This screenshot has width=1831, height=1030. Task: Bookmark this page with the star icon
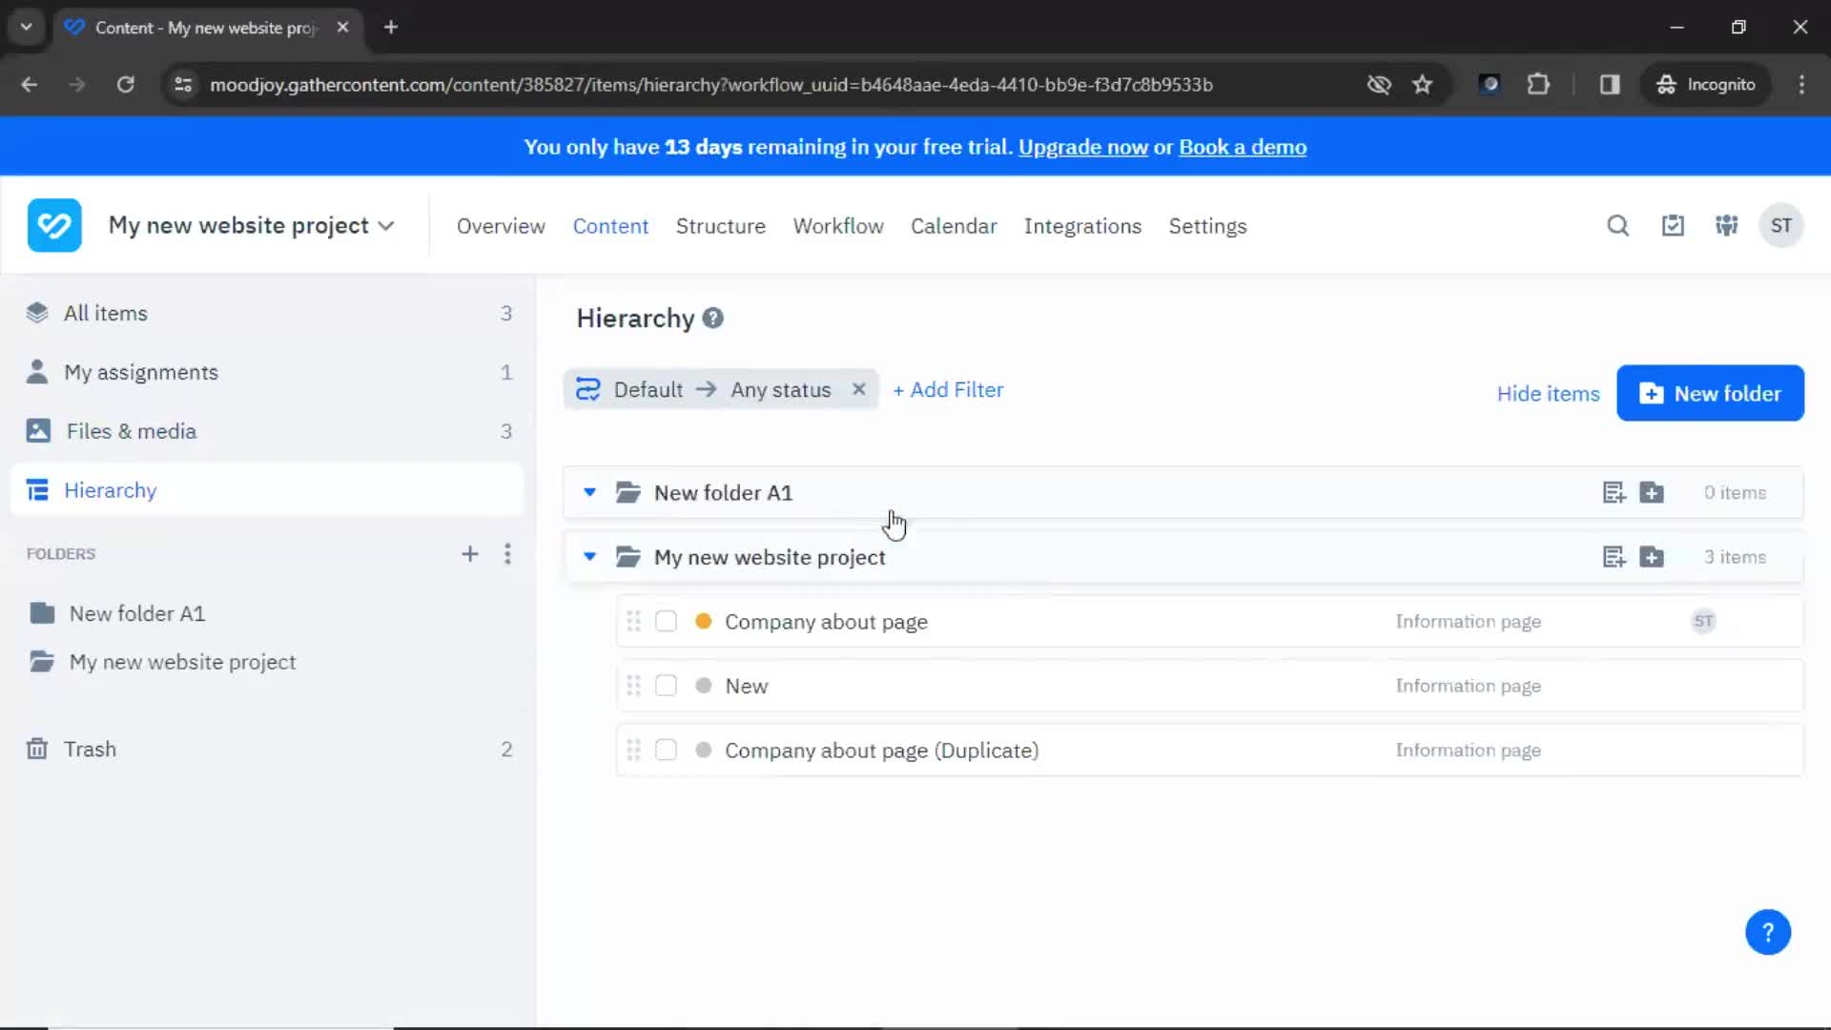tap(1423, 85)
